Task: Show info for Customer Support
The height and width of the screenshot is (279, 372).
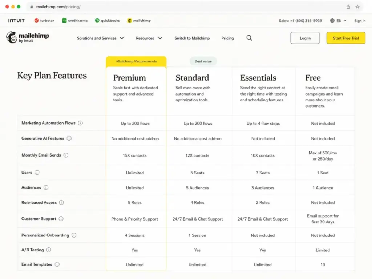Action: coord(61,218)
